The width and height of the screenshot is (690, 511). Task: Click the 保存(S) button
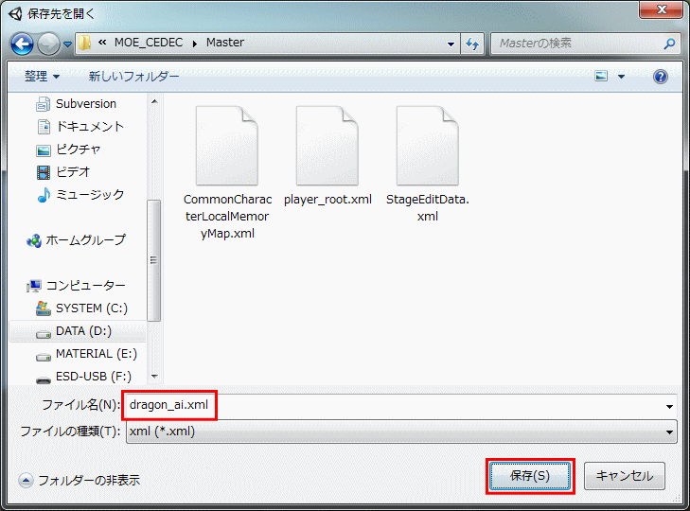[530, 476]
